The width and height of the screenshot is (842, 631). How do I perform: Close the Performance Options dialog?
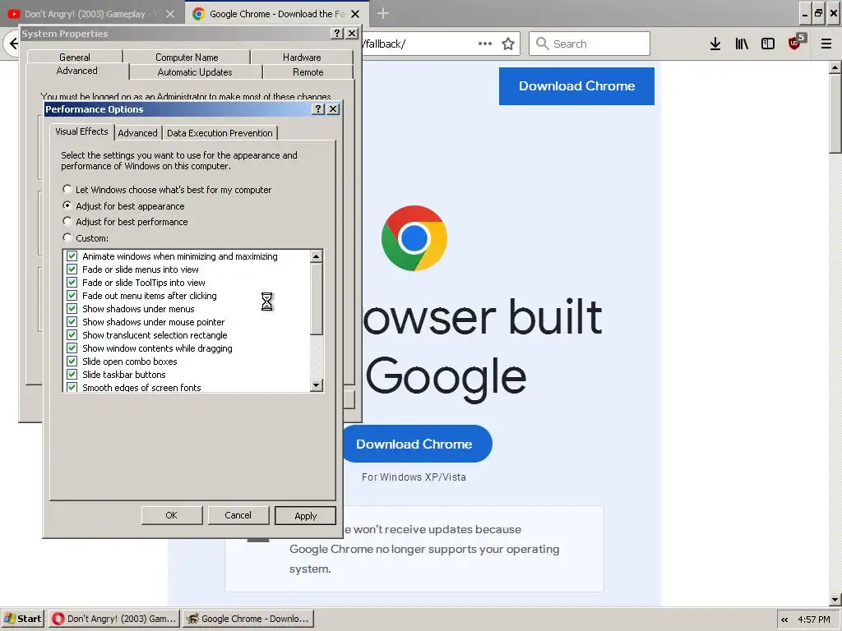(x=333, y=109)
